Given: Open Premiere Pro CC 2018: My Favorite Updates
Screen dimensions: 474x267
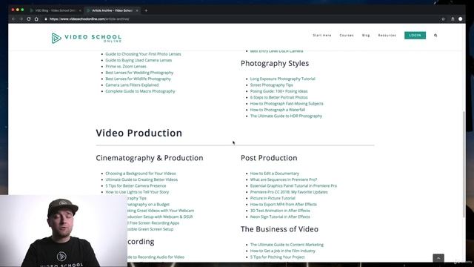Looking at the screenshot, I should [289, 192].
